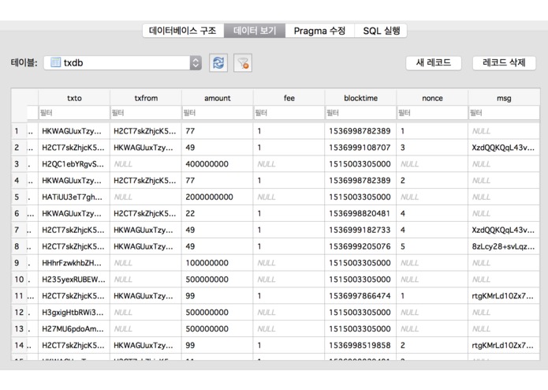Focus the txto filter field
This screenshot has width=548, height=390.
74,113
